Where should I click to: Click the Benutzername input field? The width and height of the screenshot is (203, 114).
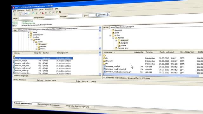(x=52, y=17)
